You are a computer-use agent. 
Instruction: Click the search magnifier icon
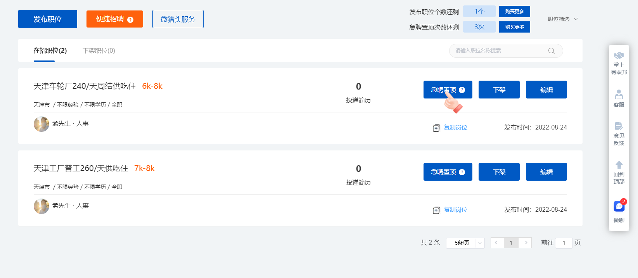pyautogui.click(x=551, y=51)
